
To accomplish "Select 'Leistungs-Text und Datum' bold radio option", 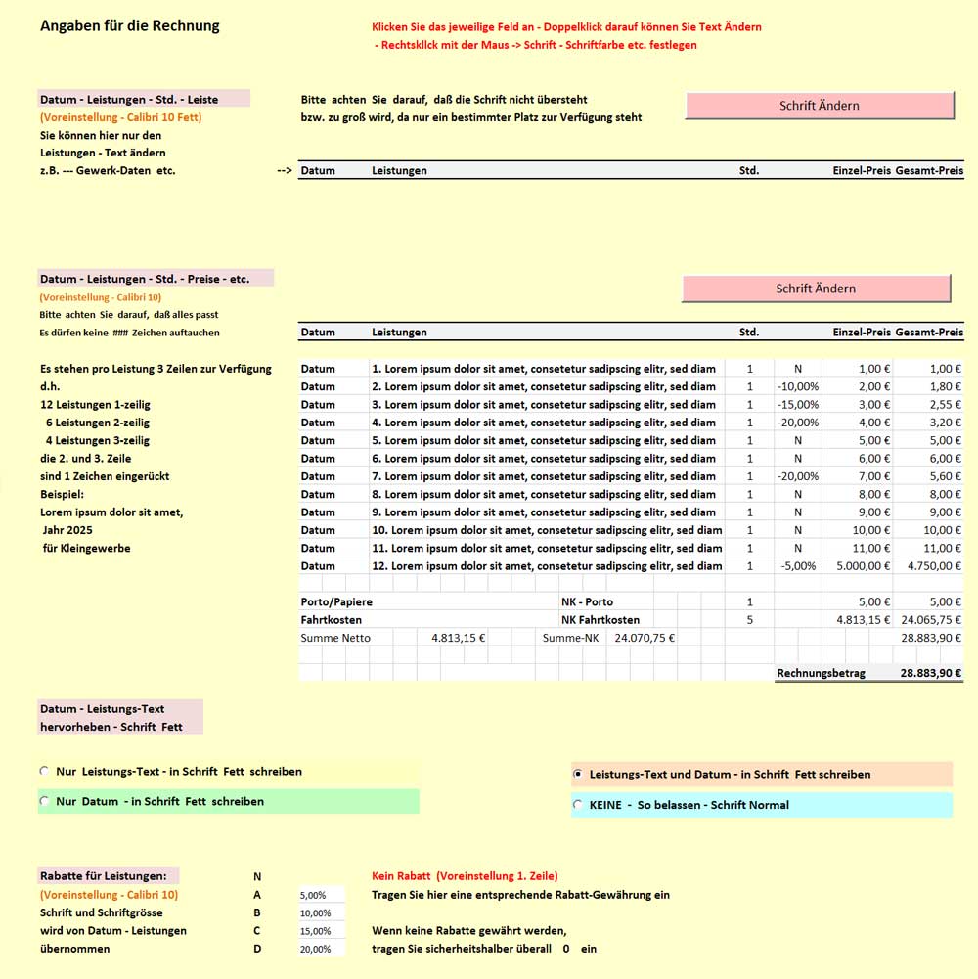I will pyautogui.click(x=578, y=775).
